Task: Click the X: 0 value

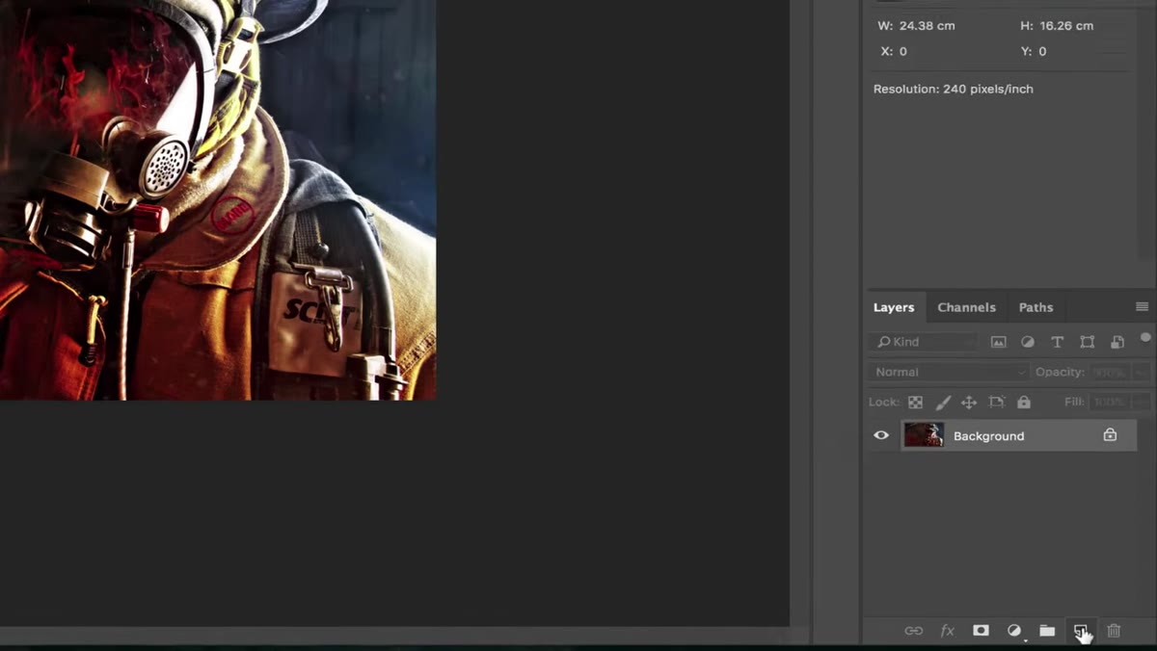Action: point(902,51)
